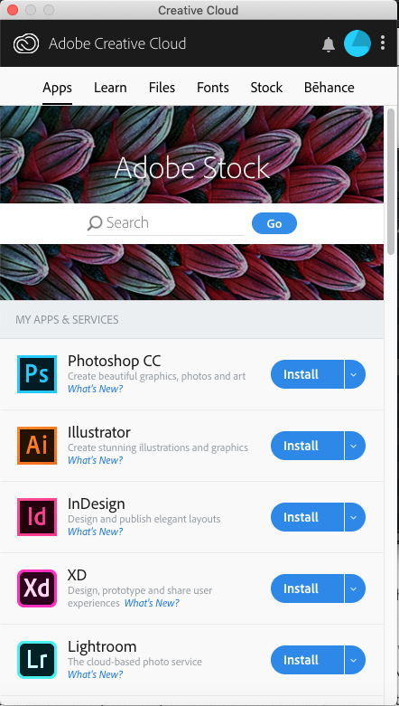The image size is (399, 706).
Task: Click the Illustrator Ai app icon
Action: (37, 446)
